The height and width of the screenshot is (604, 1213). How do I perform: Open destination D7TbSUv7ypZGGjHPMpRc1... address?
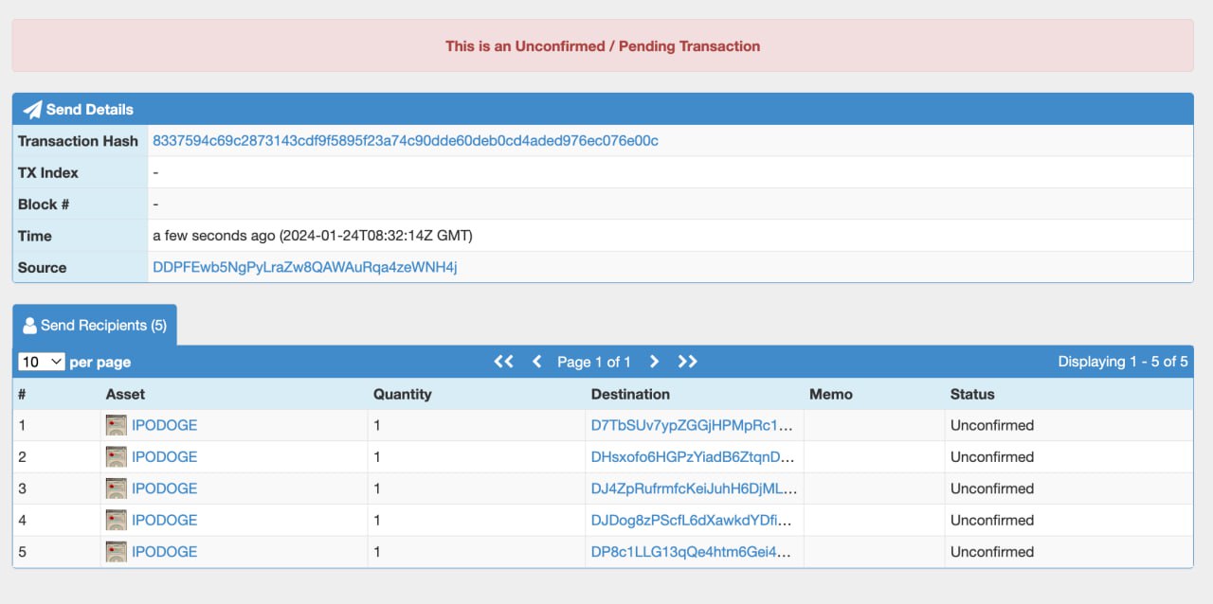(692, 425)
